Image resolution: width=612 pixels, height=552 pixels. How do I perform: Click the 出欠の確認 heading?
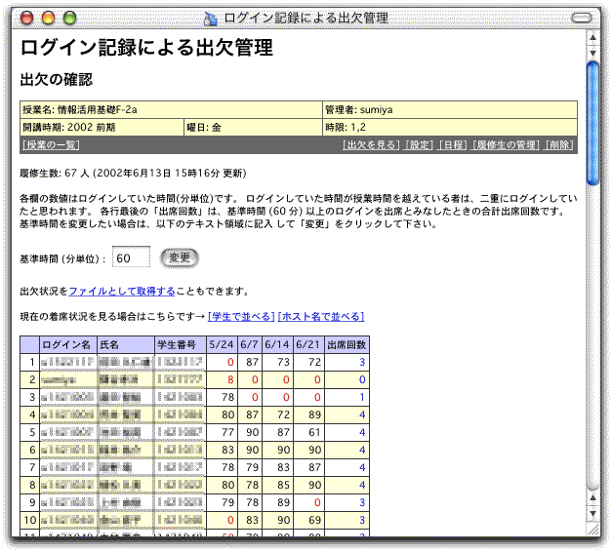tap(57, 80)
